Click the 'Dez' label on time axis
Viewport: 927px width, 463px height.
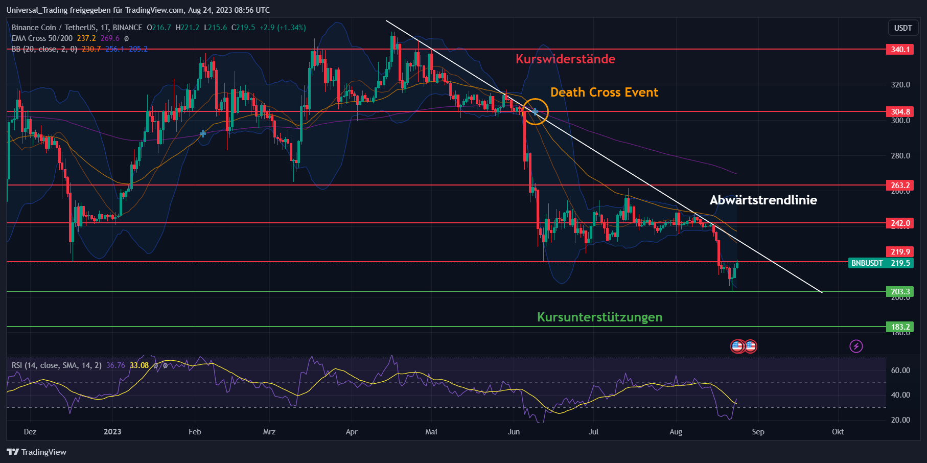pos(30,432)
